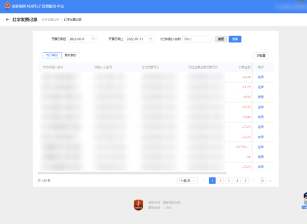Screen dimensions: 307x224
Task: Open the start date calendar icon
Action: pyautogui.click(x=93, y=39)
